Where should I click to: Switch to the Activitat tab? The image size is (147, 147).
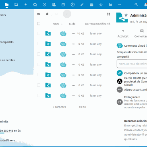point(123,33)
